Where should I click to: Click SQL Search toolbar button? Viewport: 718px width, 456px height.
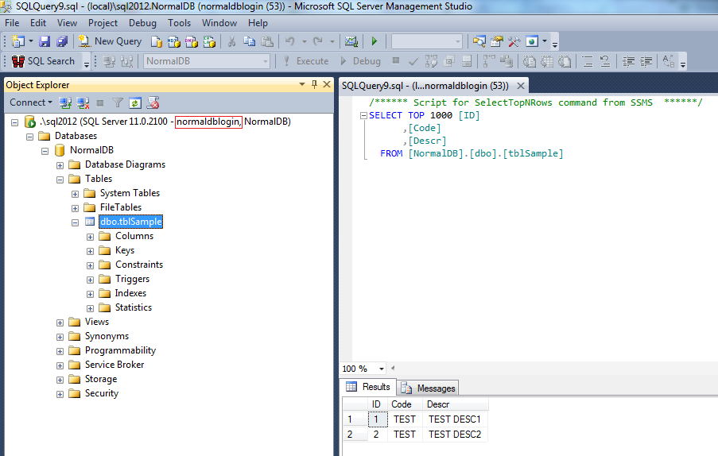pyautogui.click(x=44, y=61)
